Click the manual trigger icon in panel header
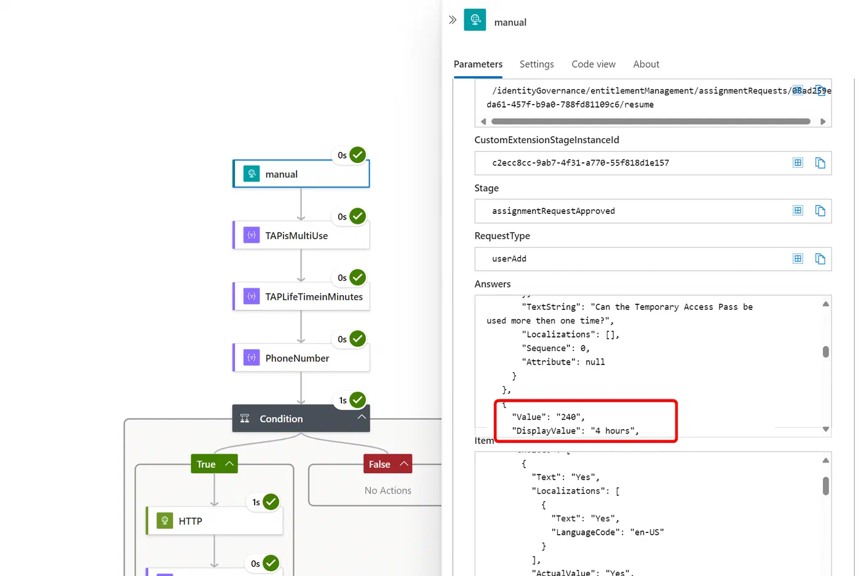 tap(475, 20)
